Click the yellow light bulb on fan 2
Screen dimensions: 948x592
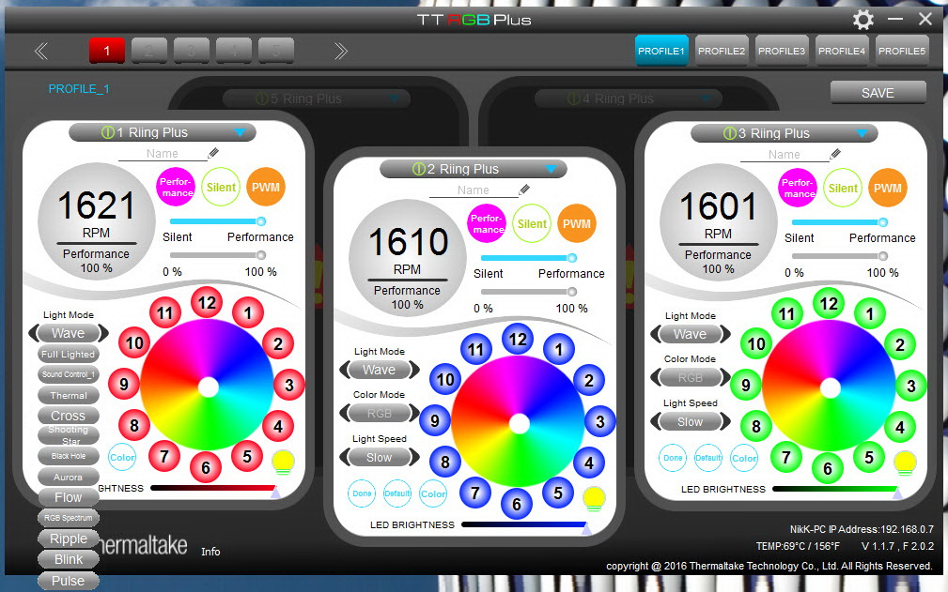pos(594,498)
